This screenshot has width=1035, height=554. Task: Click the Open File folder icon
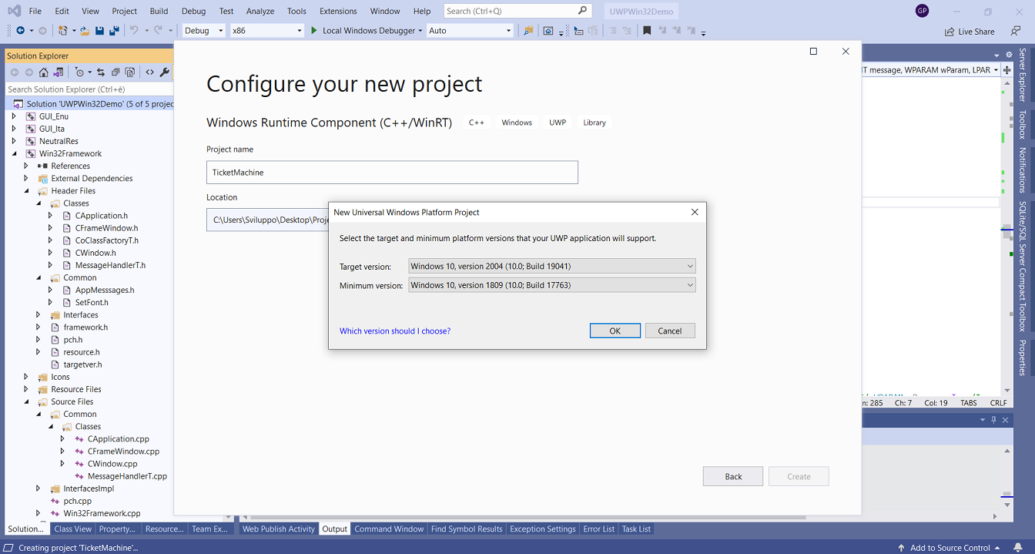85,31
